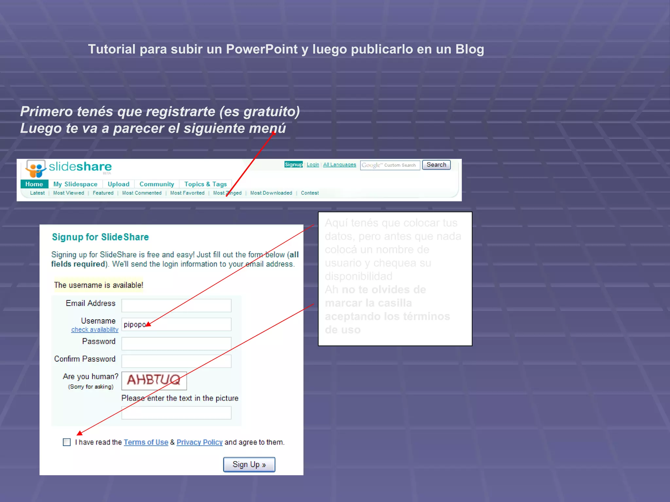This screenshot has width=670, height=502.
Task: Click the Signup link in header
Action: pyautogui.click(x=293, y=164)
